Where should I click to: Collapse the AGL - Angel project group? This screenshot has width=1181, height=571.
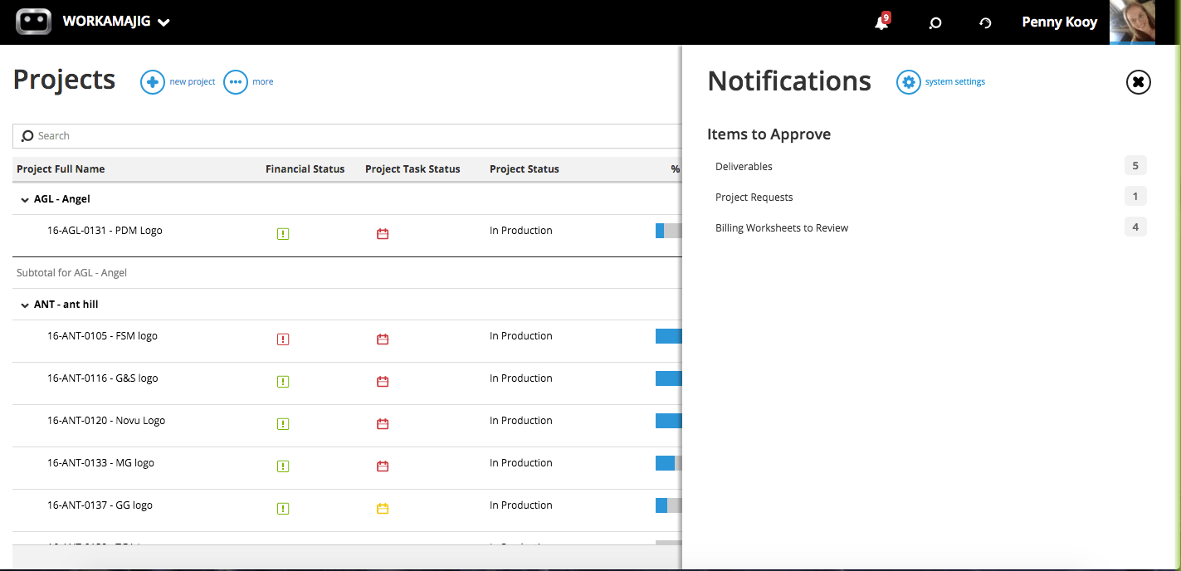pos(23,199)
